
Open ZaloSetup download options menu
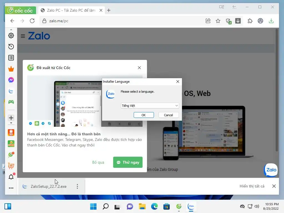(77, 186)
